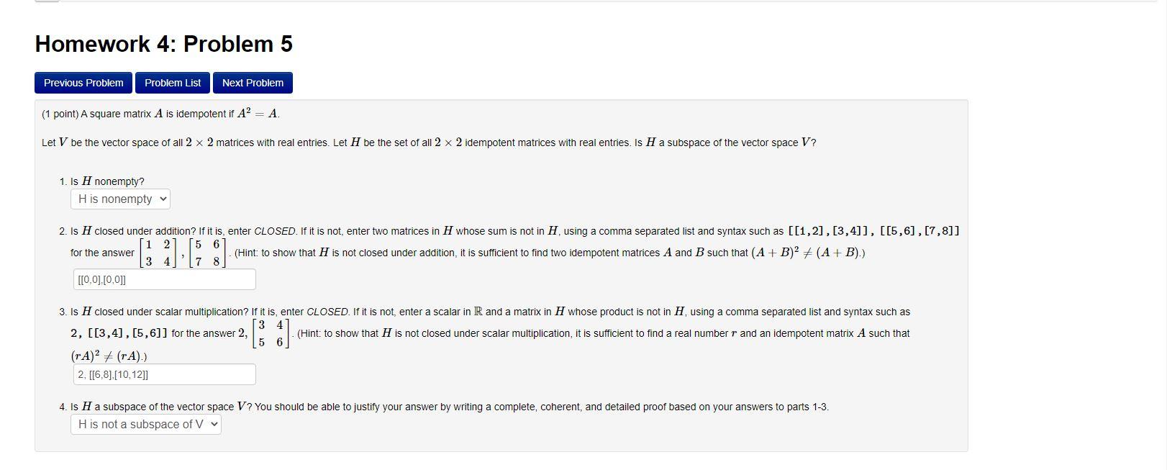Viewport: 1167px width, 470px height.
Task: Click the Problem List navigation tab
Action: (x=172, y=82)
